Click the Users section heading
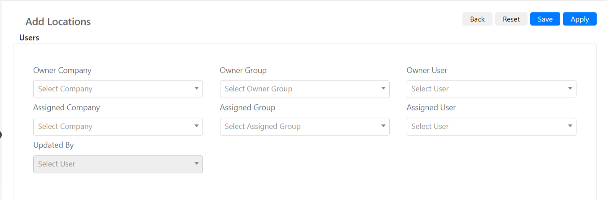This screenshot has width=607, height=200. coord(29,38)
